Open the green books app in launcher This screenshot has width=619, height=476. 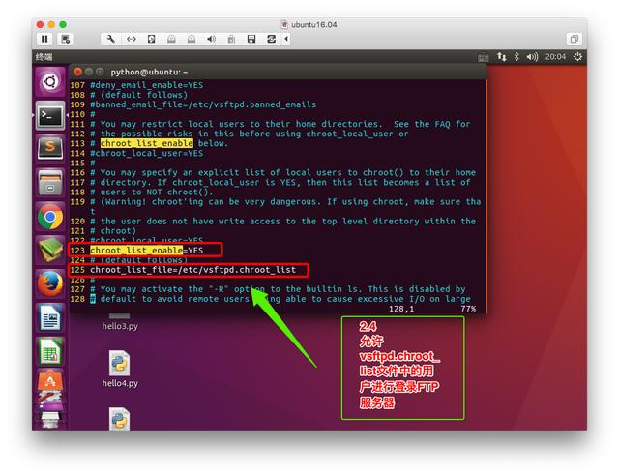coord(50,250)
